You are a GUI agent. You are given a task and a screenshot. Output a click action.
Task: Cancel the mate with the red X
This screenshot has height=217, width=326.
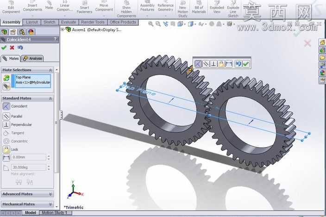point(12,48)
